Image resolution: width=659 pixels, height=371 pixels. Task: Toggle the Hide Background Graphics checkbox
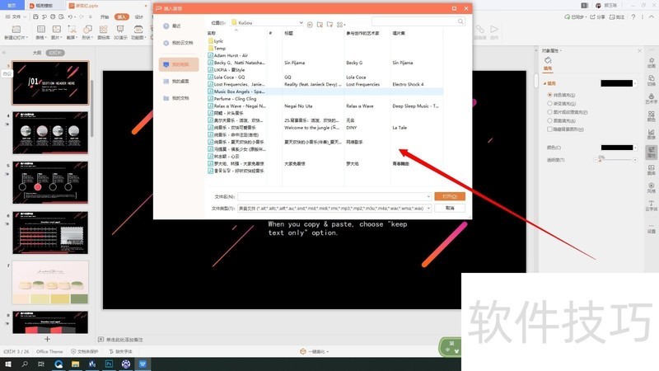tap(549, 129)
